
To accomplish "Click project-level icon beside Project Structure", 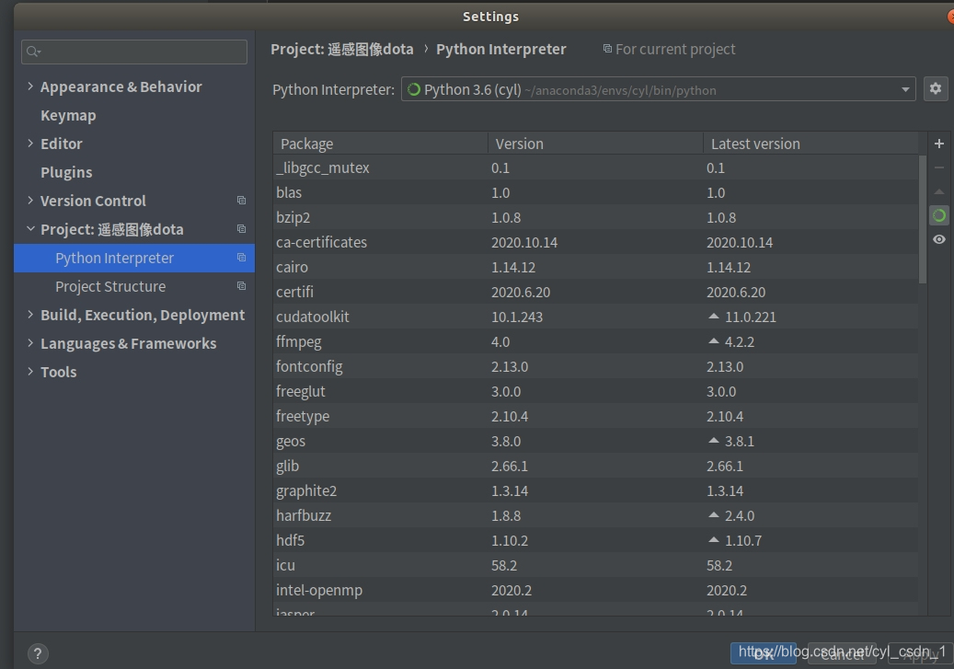I will click(241, 286).
